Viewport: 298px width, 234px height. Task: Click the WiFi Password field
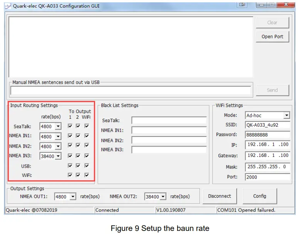coord(267,135)
